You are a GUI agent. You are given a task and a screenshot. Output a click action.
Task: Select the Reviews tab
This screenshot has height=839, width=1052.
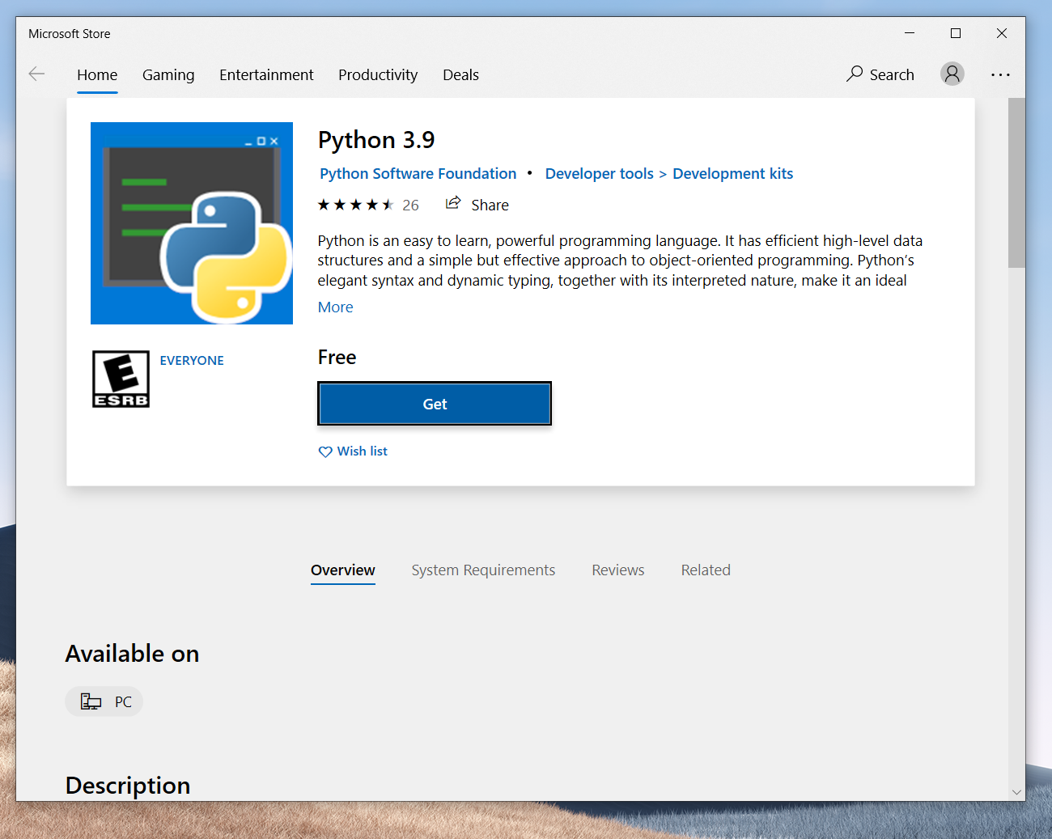(618, 570)
